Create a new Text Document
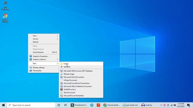This screenshot has height=108, width=193. [x=81, y=93]
